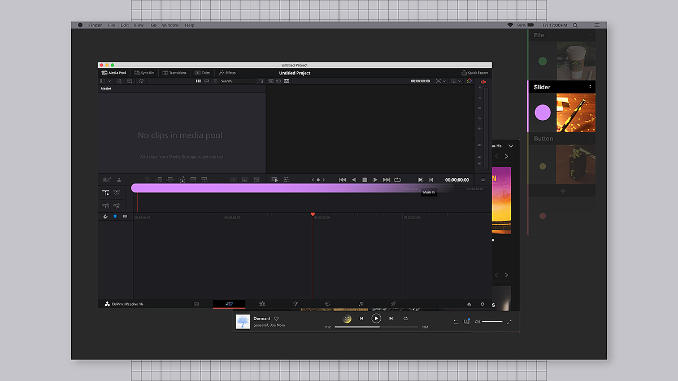Adjust the music player volume slider
678x381 pixels.
492,322
